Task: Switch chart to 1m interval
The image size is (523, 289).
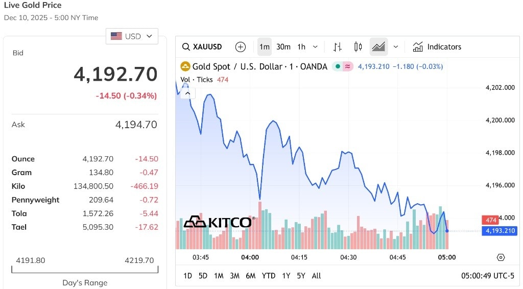Action: pos(264,47)
